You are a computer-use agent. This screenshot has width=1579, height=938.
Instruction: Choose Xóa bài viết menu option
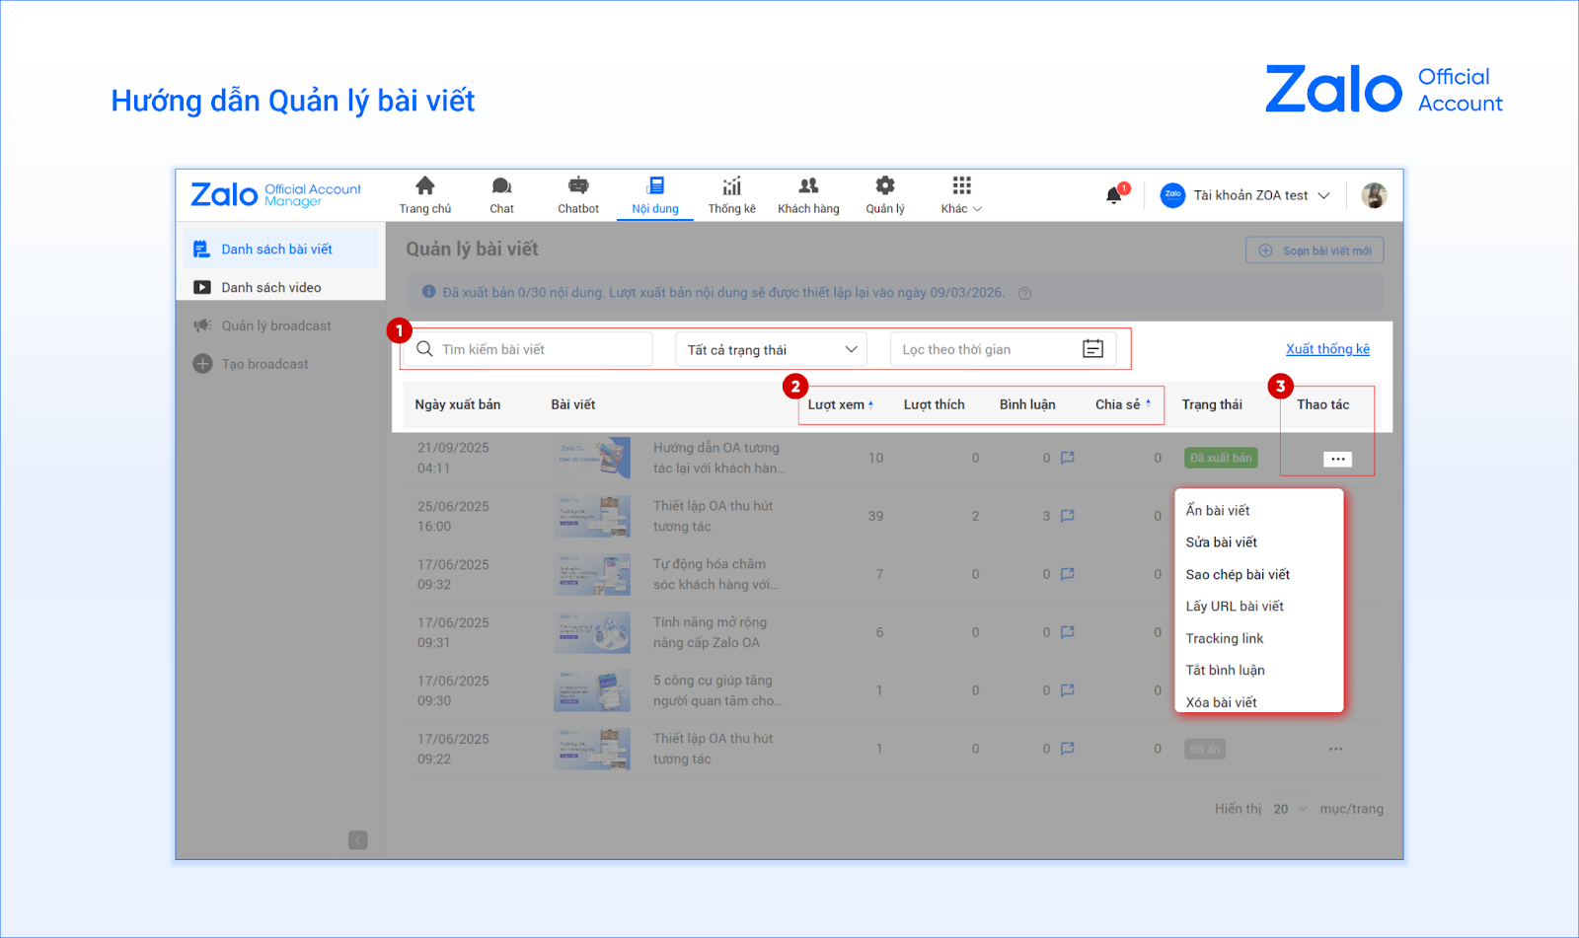point(1221,702)
